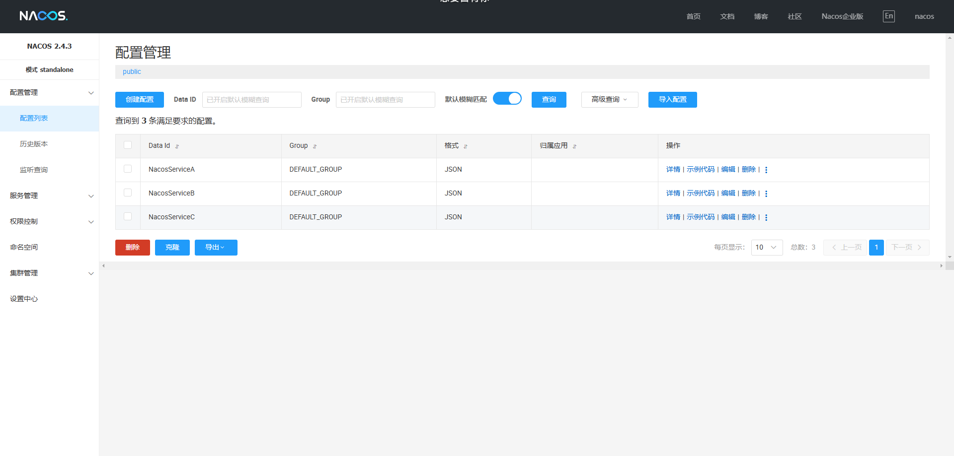Screen dimensions: 954x456
Task: Open 历史版本 in the sidebar
Action: click(x=50, y=144)
